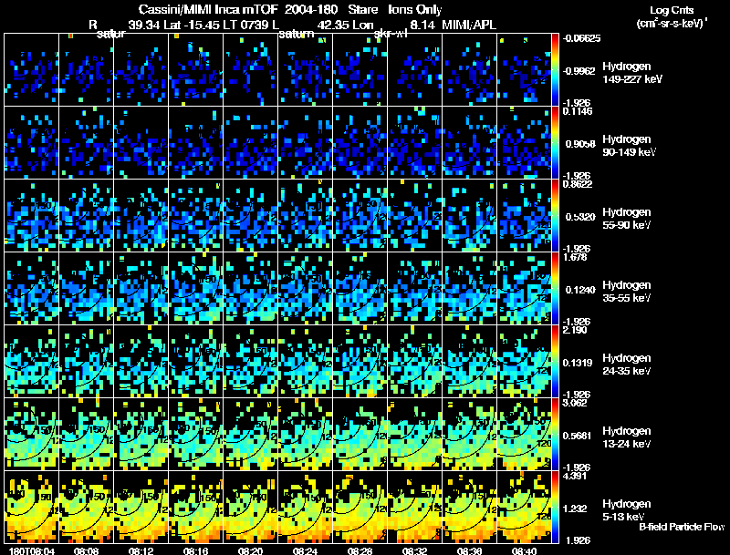Open the 55-90 keV image panel at 08:12
This screenshot has width=730, height=555.
pos(141,216)
